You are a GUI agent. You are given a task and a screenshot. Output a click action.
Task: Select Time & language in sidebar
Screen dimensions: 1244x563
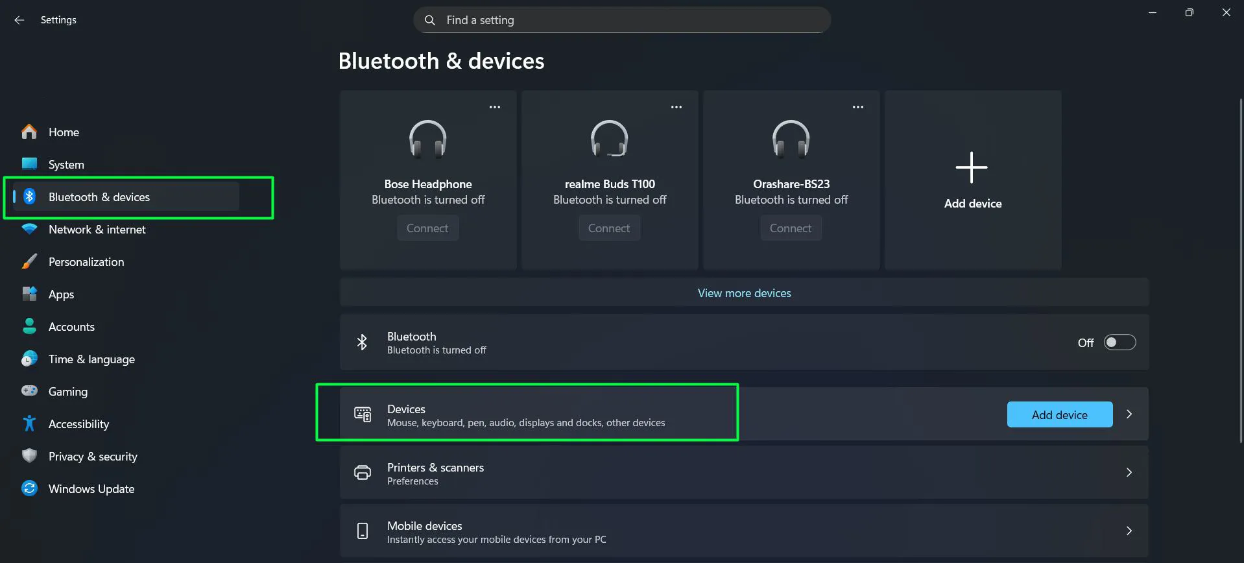point(126,359)
